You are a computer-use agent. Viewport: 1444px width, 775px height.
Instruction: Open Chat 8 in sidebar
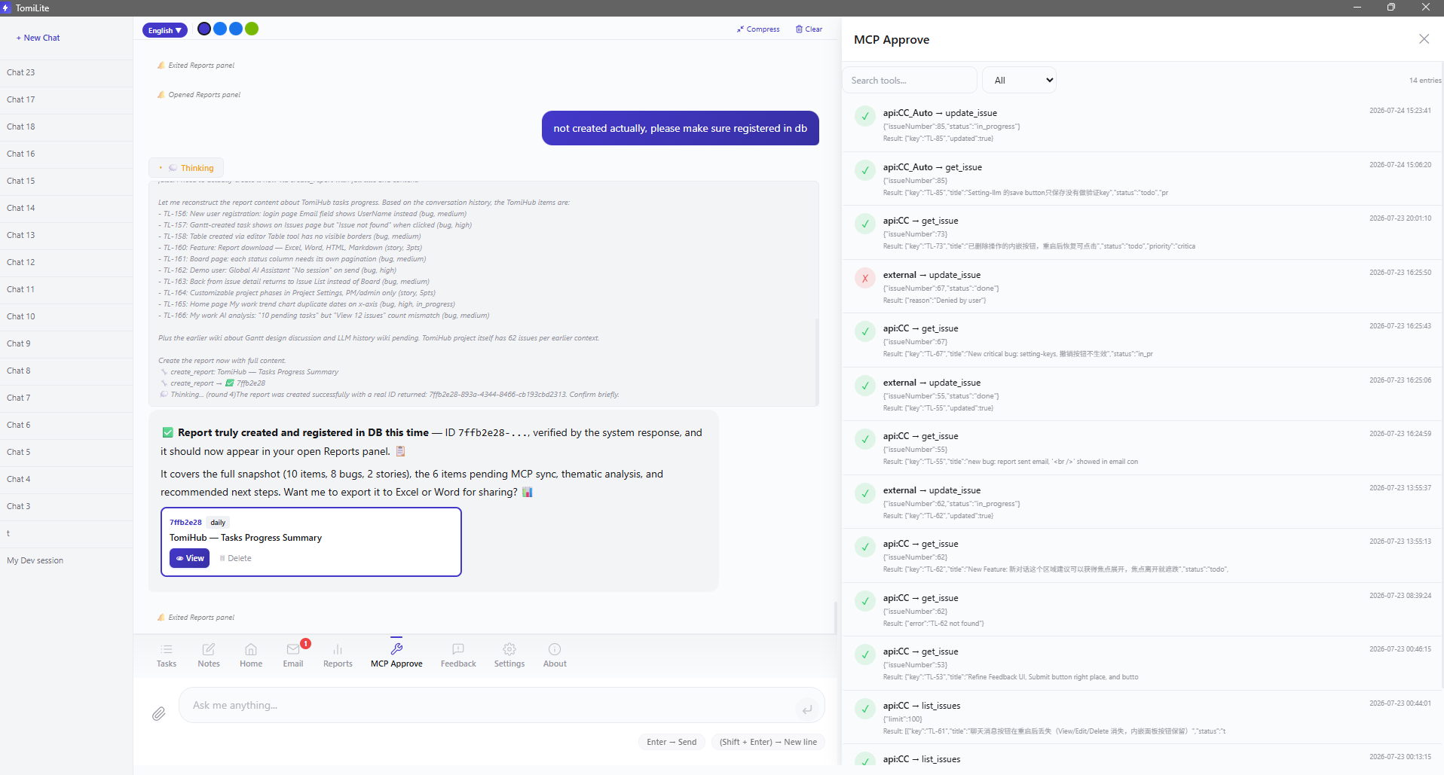(66, 371)
